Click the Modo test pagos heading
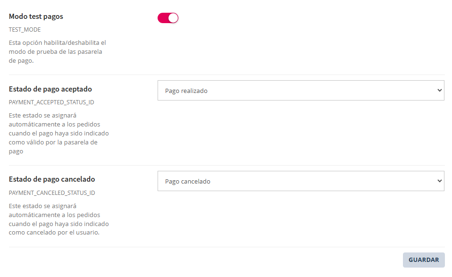This screenshot has width=452, height=277. tap(36, 17)
